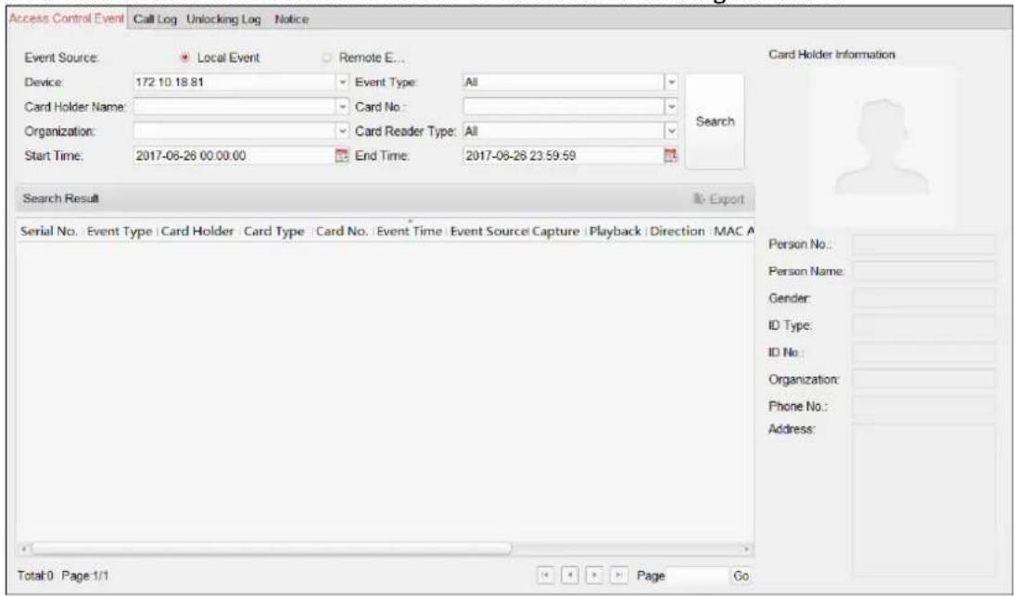Viewport: 1015px width, 596px height.
Task: Click the Person Name field
Action: pos(924,272)
